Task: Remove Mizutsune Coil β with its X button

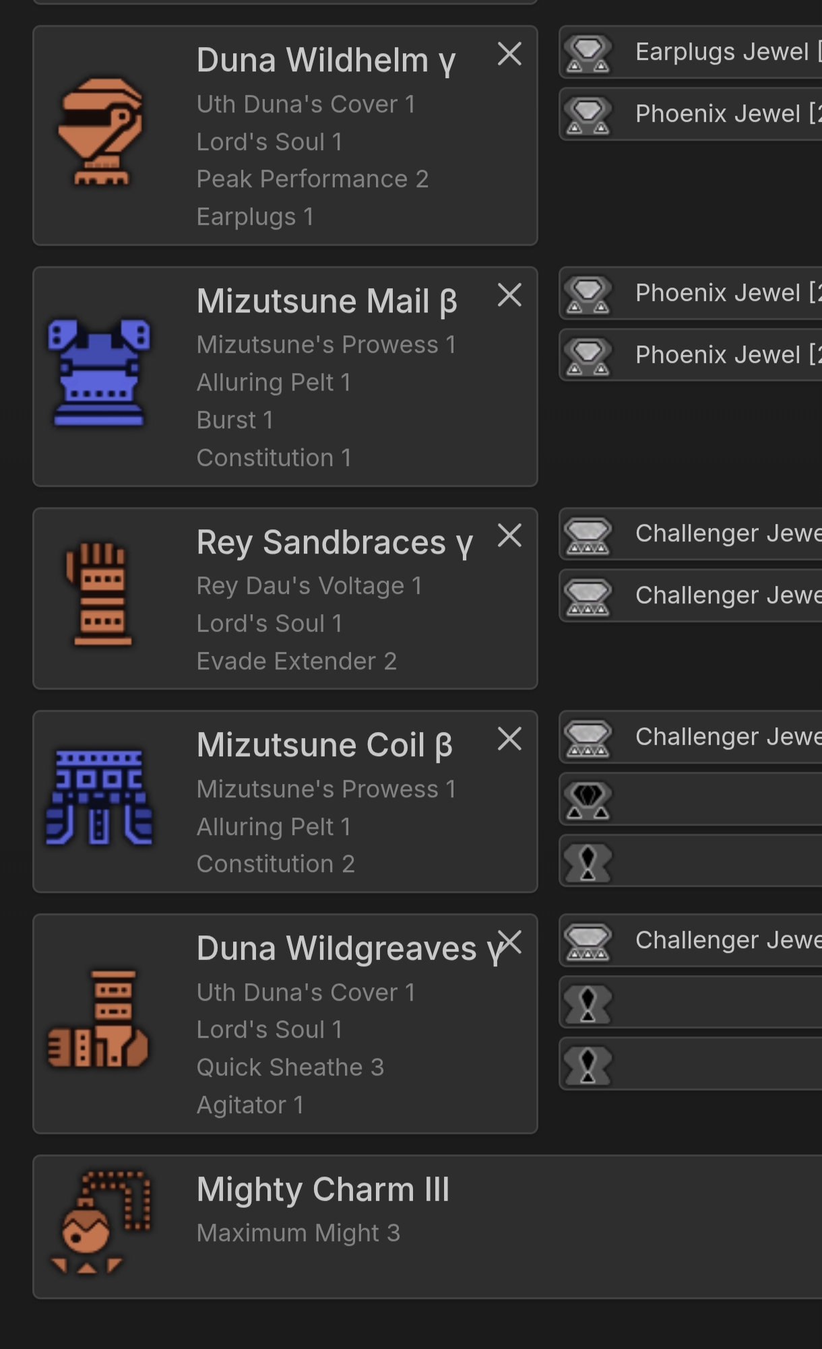Action: point(509,739)
